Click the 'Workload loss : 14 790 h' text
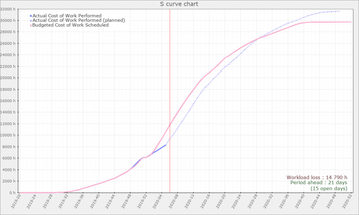The width and height of the screenshot is (359, 215). [317, 178]
